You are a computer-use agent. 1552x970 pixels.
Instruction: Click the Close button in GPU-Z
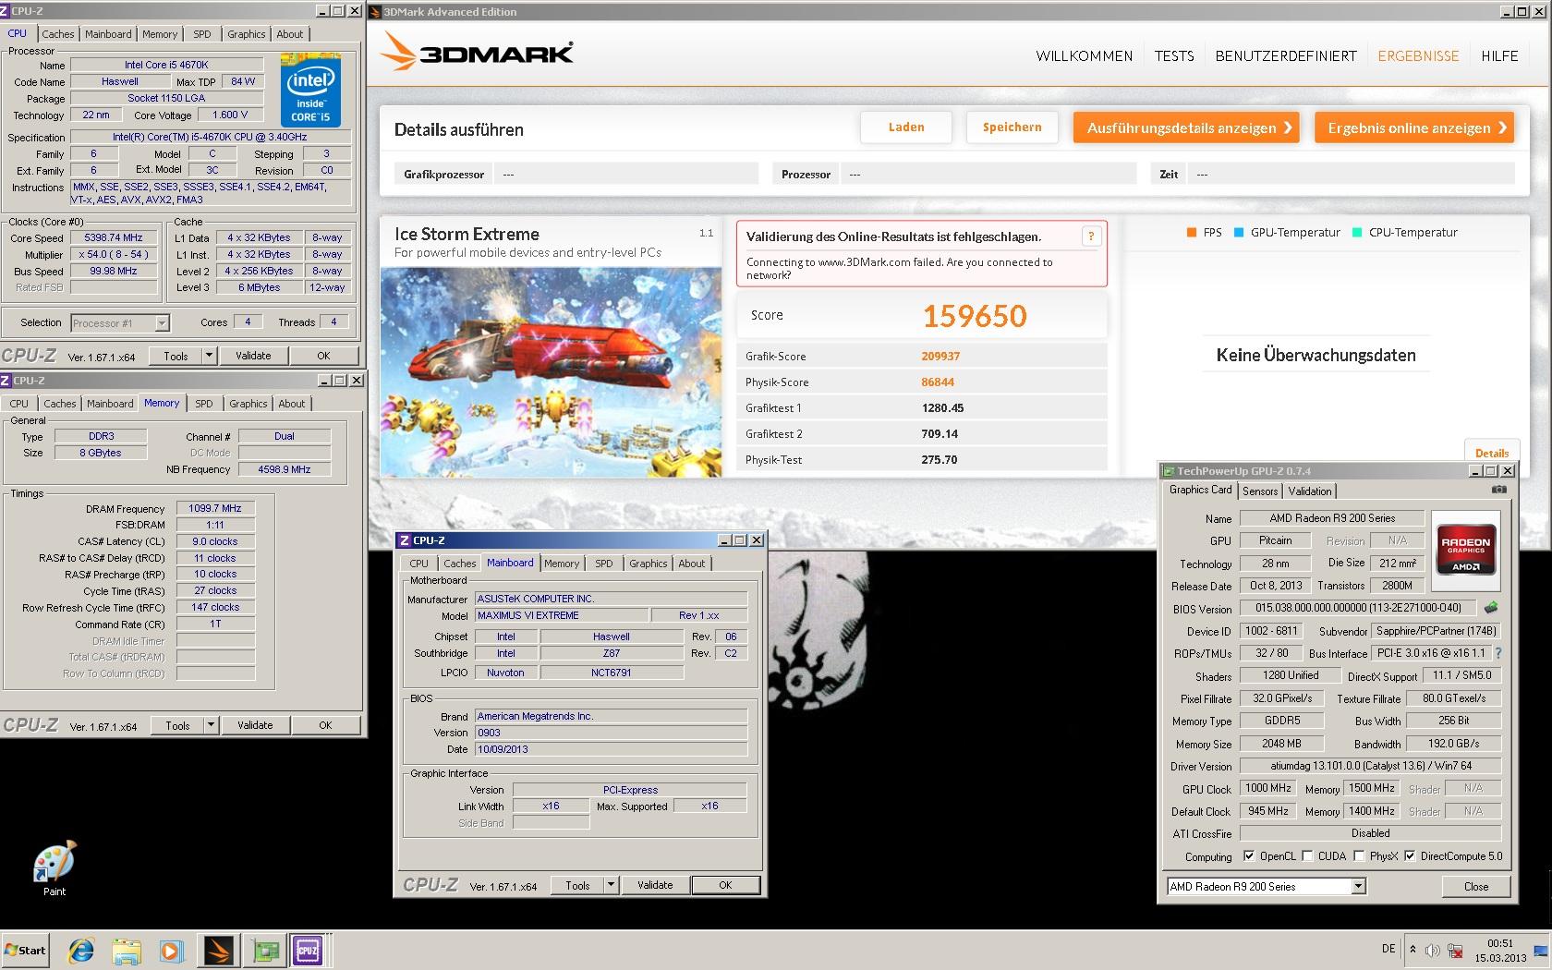(x=1476, y=887)
